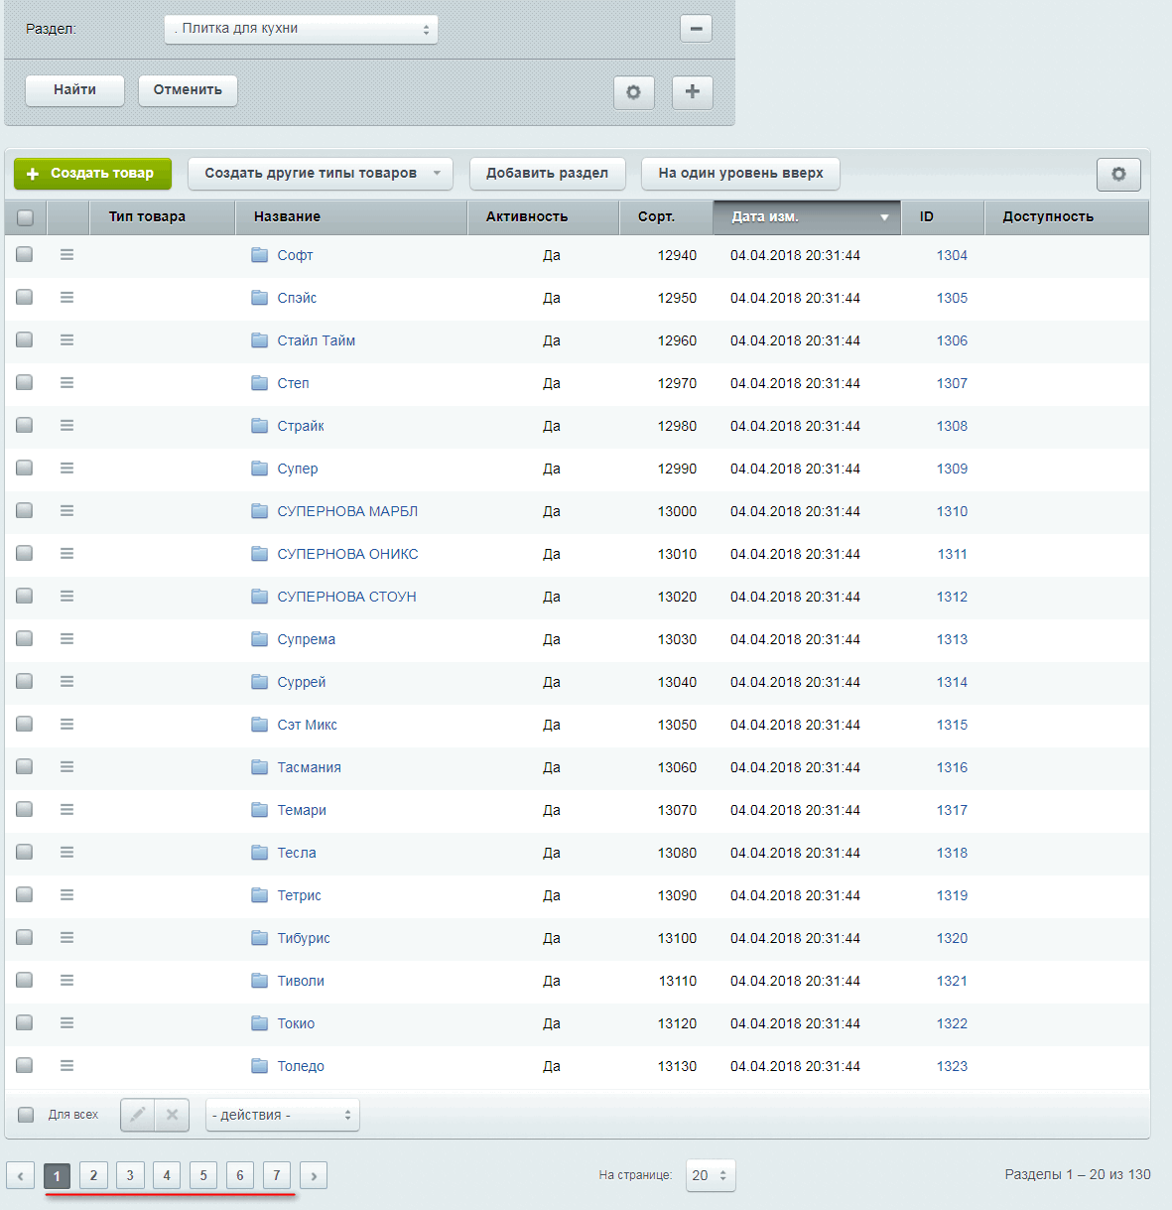Click the pencil edit icon in the footer
This screenshot has height=1210, width=1172.
138,1115
